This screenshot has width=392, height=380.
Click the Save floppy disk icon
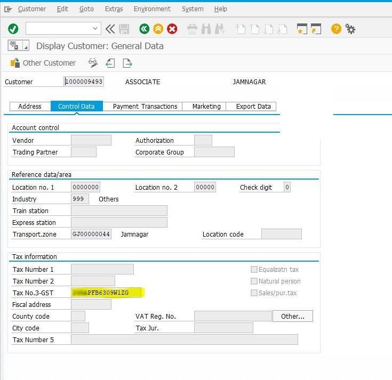pyautogui.click(x=124, y=29)
